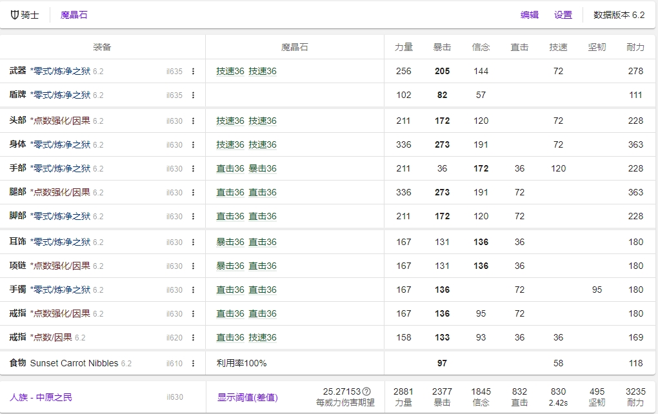Open the 编辑 menu
This screenshot has height=414, width=658.
530,15
